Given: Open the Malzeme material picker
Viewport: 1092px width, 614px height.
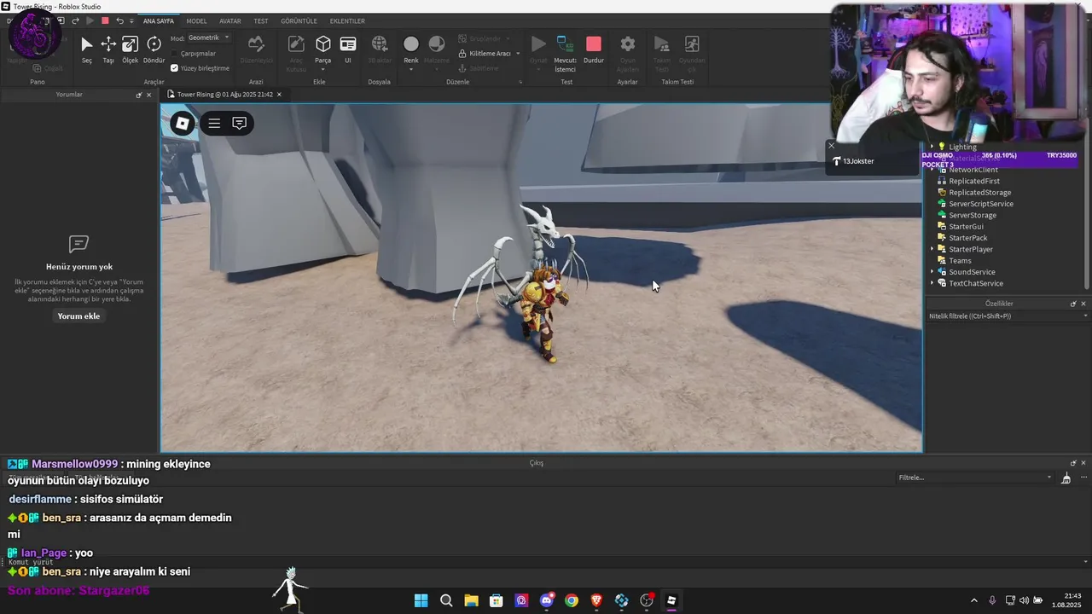Looking at the screenshot, I should click(x=437, y=49).
